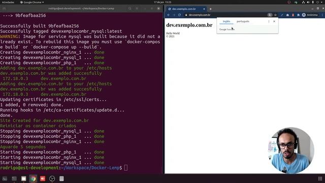325x183 pixels.
Task: Open the Chrome extensions puzzle icon
Action: click(x=298, y=15)
